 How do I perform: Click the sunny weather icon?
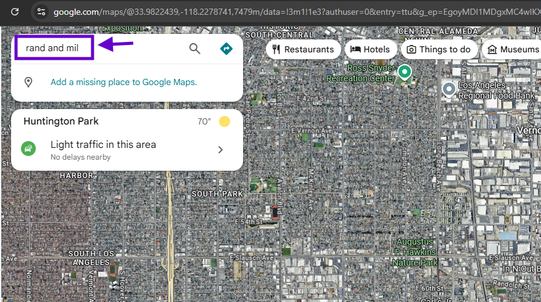[225, 121]
